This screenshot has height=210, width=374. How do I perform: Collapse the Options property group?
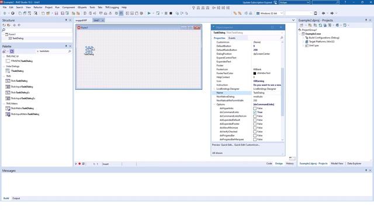click(214, 104)
